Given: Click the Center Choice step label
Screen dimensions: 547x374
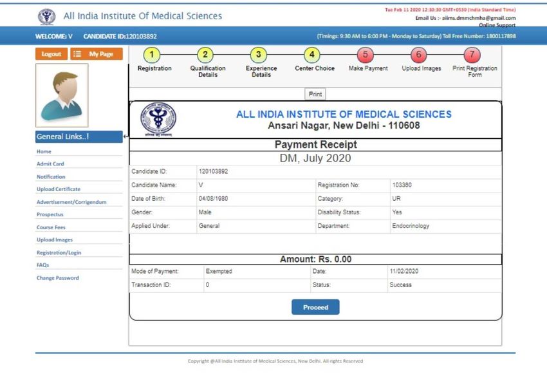Looking at the screenshot, I should (315, 68).
